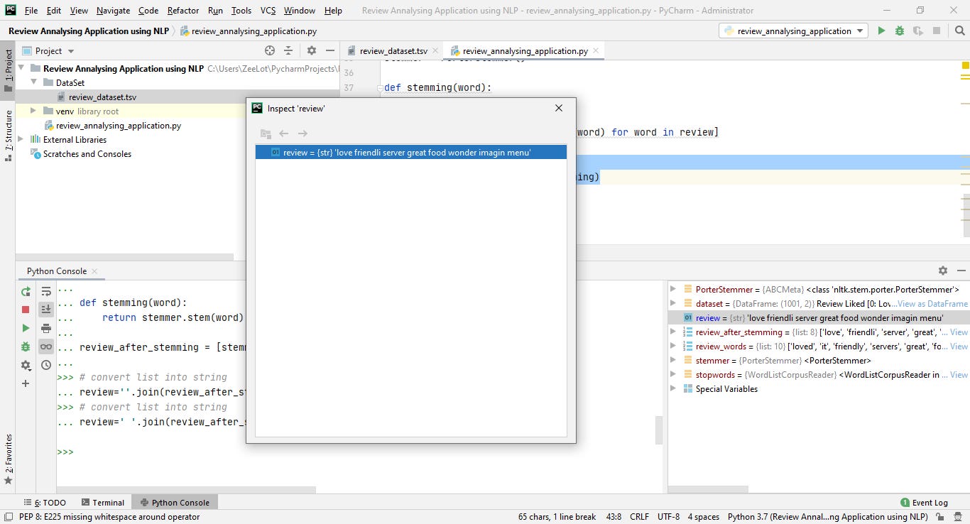Run the review_annalysing_application configuration
Screen dimensions: 970x524
tap(881, 31)
